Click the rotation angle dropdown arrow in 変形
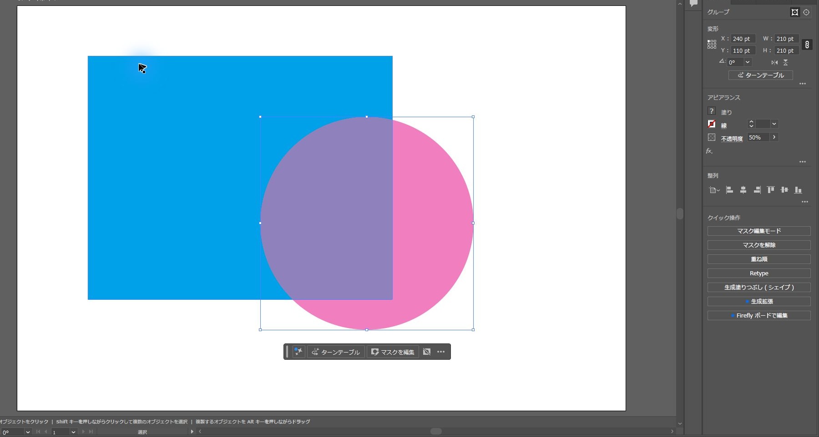This screenshot has height=437, width=819. click(x=748, y=62)
